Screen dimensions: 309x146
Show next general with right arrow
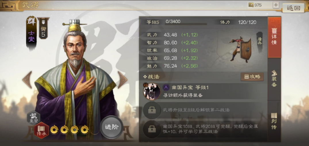coord(122,80)
